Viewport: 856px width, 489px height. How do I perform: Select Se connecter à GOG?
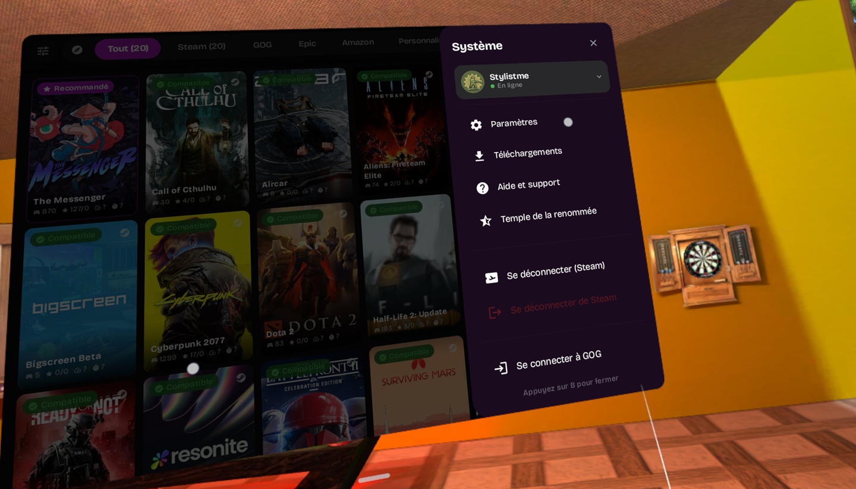(x=547, y=361)
